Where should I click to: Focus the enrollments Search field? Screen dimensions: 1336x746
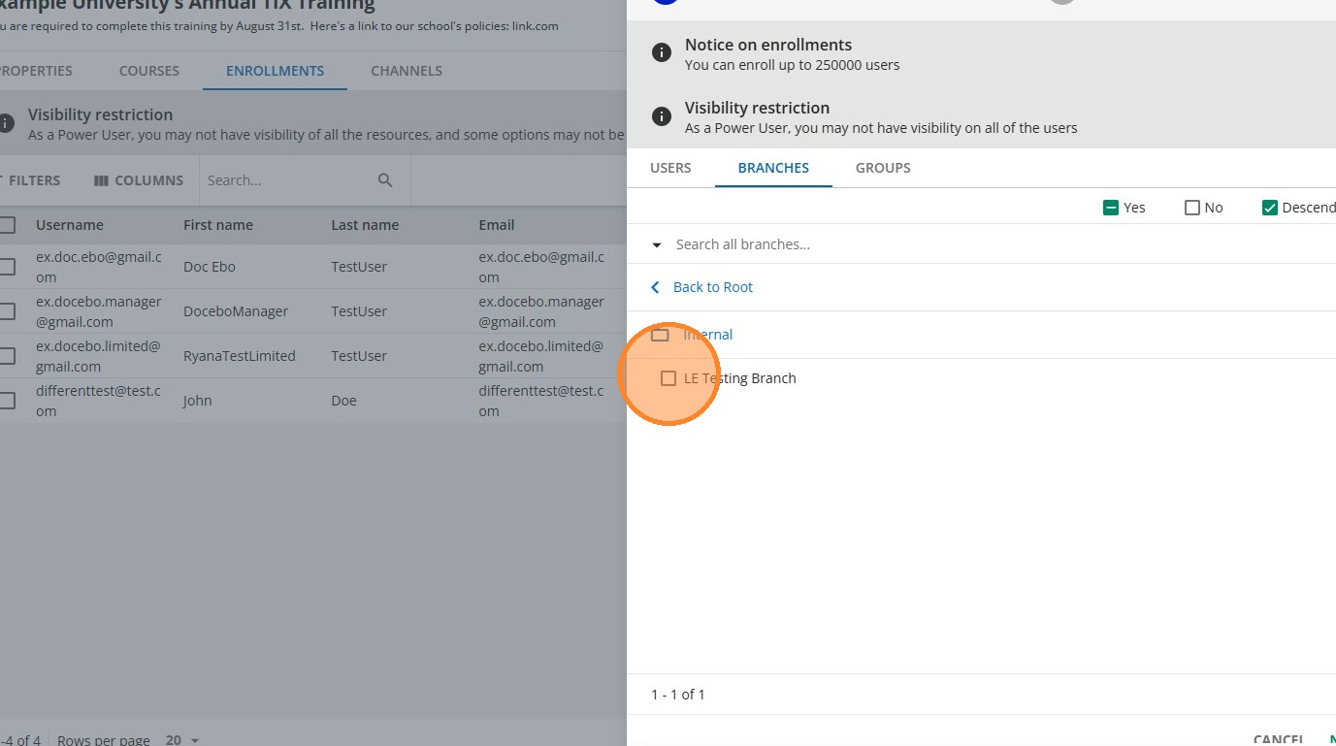point(286,180)
